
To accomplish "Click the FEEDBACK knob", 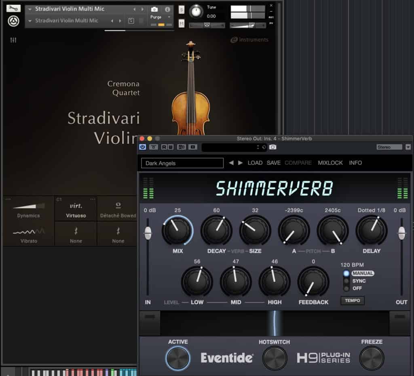I will (313, 282).
